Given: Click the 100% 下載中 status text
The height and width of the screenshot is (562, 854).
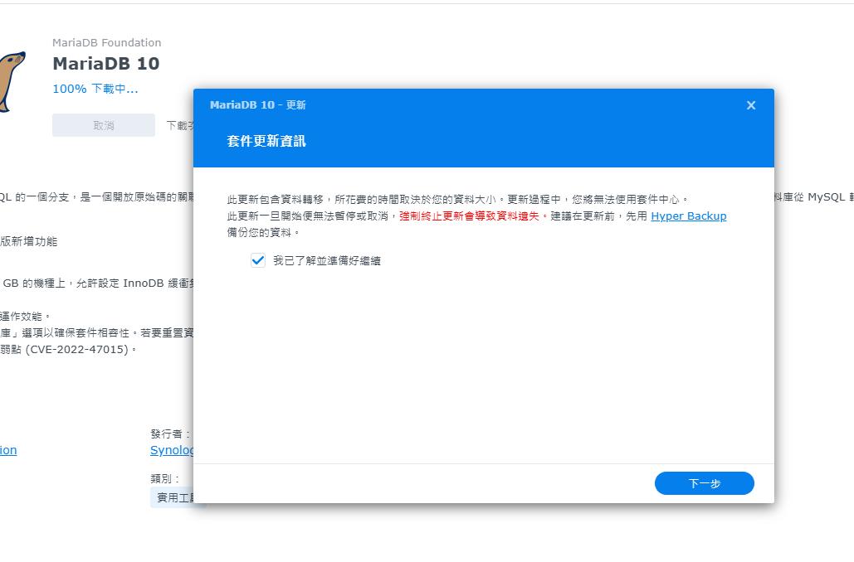Looking at the screenshot, I should tap(95, 89).
